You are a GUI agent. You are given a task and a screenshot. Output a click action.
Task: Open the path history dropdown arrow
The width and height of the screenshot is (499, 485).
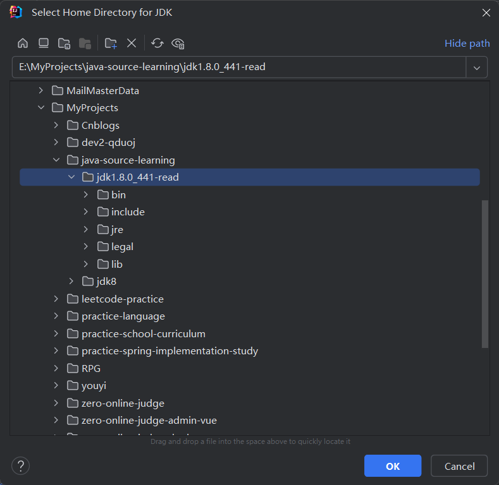pyautogui.click(x=476, y=67)
